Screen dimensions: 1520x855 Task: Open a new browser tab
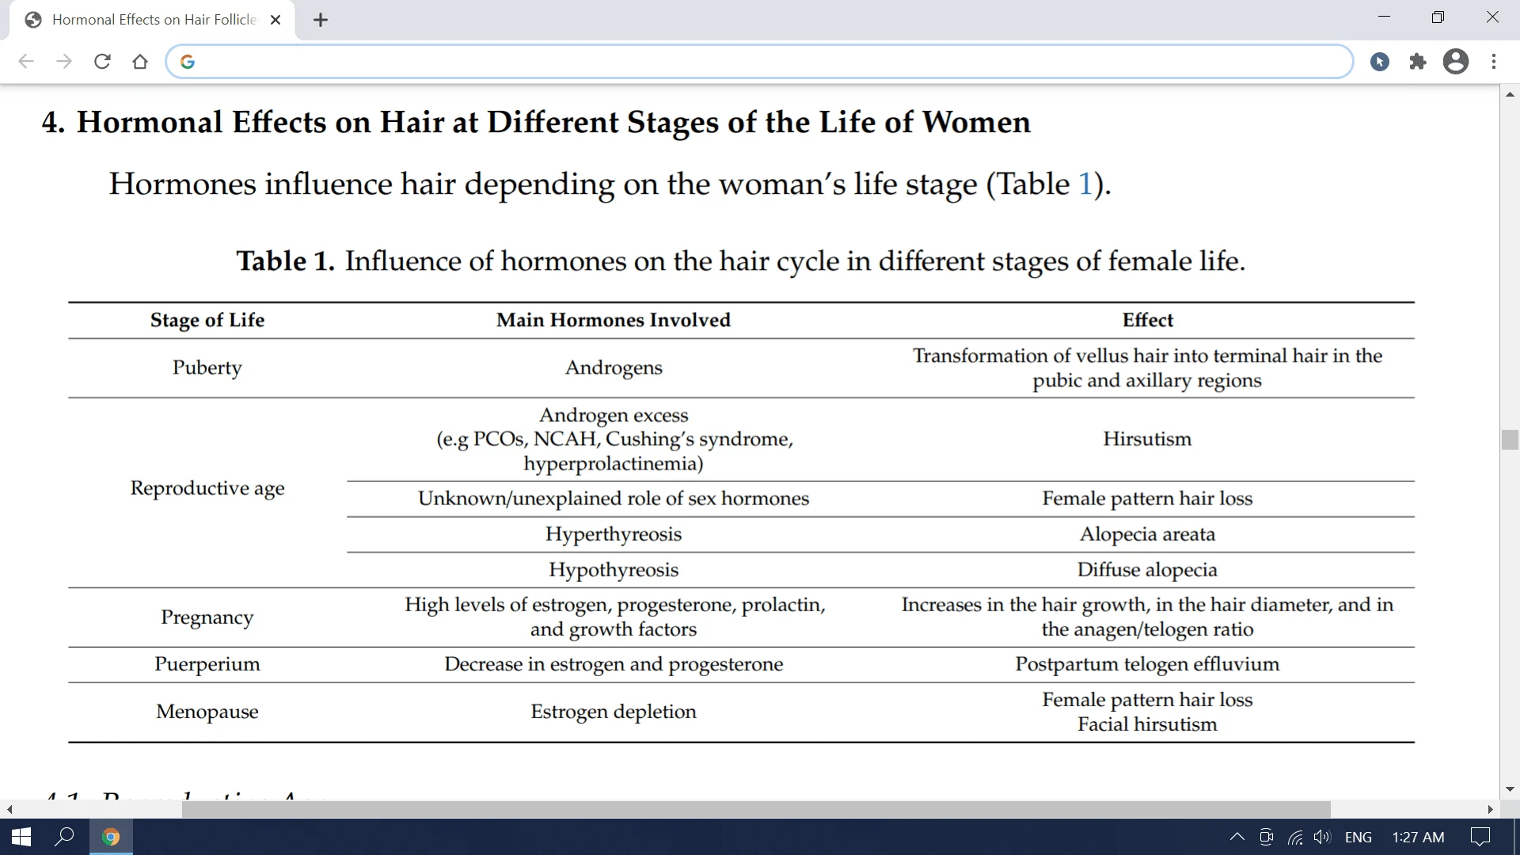(321, 20)
